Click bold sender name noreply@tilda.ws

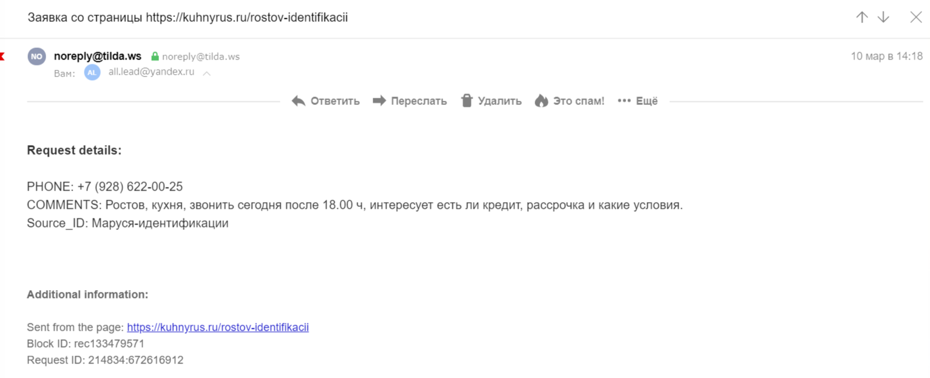point(98,56)
